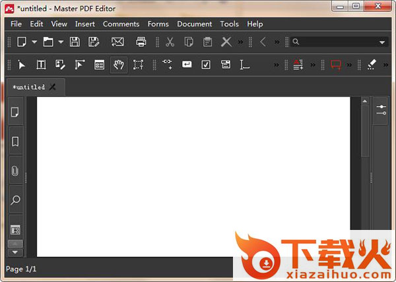Close the *untitled tab with its X
396x282 pixels.
pyautogui.click(x=53, y=87)
